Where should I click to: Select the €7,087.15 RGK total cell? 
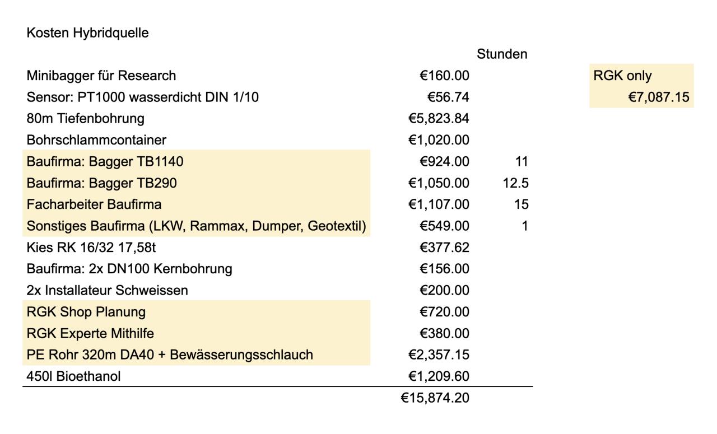(x=658, y=97)
